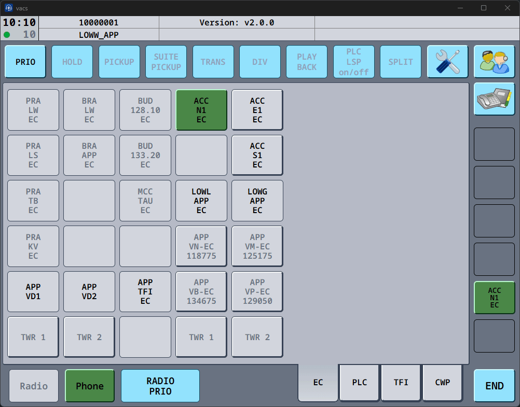The width and height of the screenshot is (520, 407).
Task: Dial the ACC E1 EC line
Action: coord(257,110)
